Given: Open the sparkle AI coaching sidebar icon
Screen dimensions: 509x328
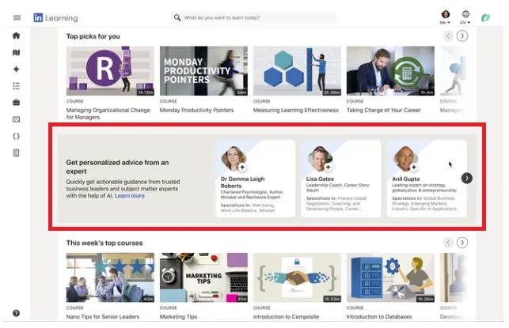Looking at the screenshot, I should point(17,70).
